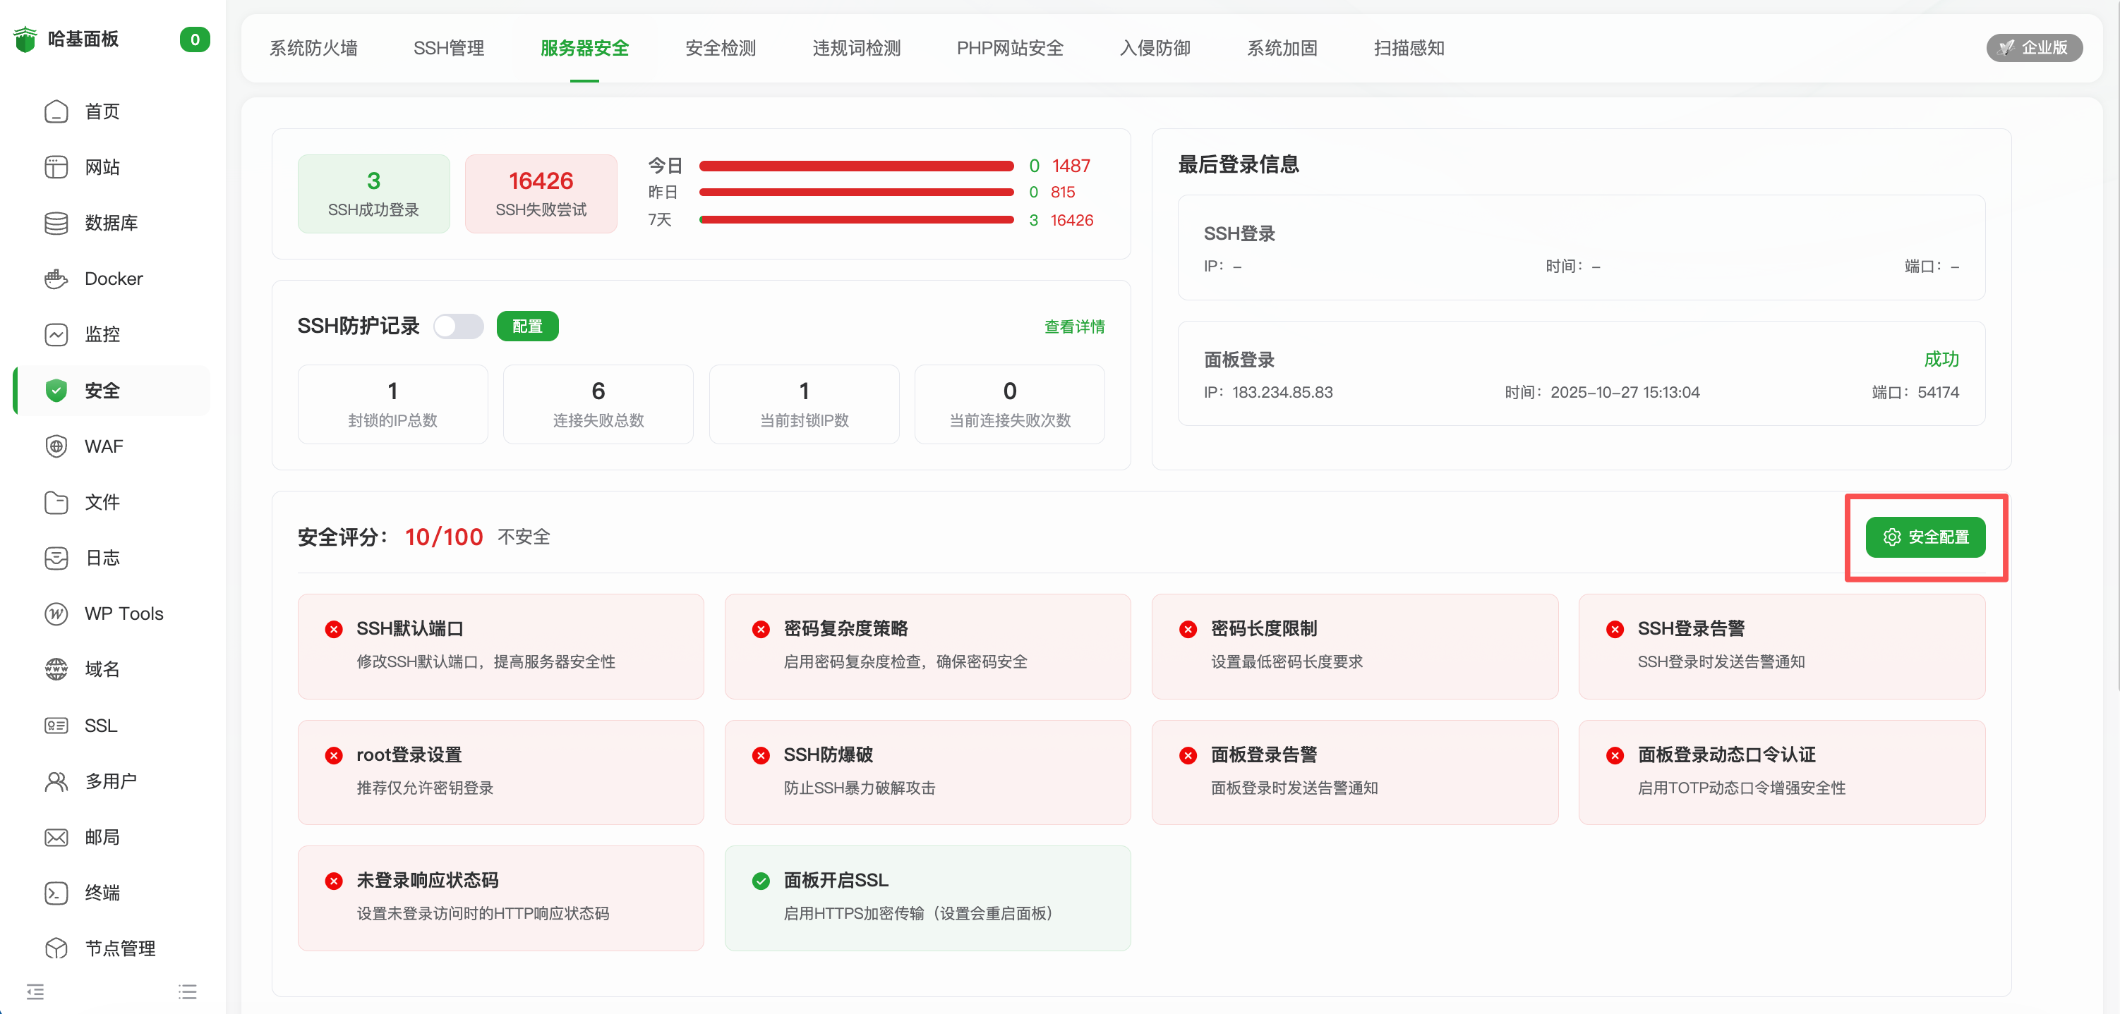Launch the 终端 terminal section
Screen dimensions: 2120x1014
102,892
